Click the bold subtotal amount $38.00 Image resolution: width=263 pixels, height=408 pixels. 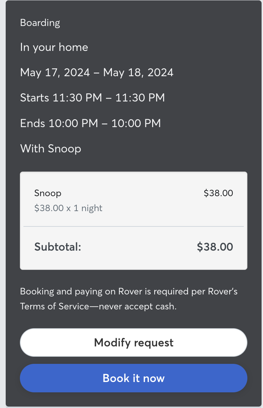pos(215,247)
